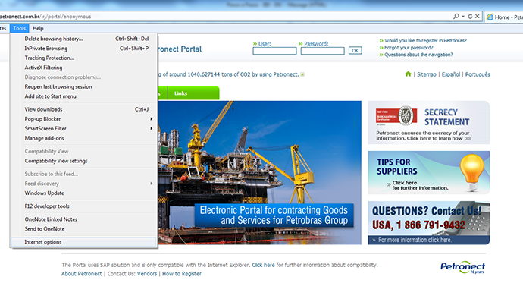The width and height of the screenshot is (523, 283).
Task: Select Reopen last browsing session
Action: pos(84,86)
